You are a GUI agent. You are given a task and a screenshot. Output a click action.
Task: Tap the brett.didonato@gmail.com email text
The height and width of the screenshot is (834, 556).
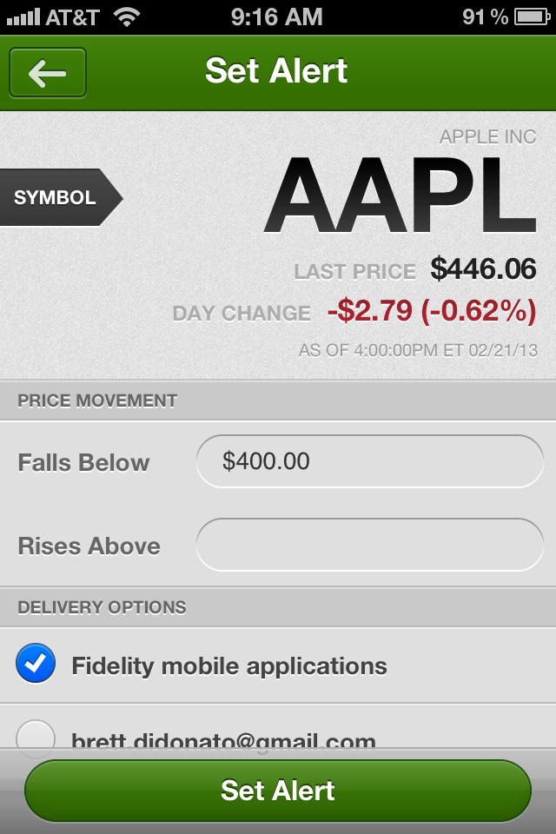click(x=224, y=740)
